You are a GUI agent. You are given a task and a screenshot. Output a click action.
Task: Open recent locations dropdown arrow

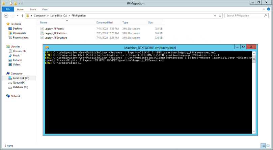click(x=18, y=16)
